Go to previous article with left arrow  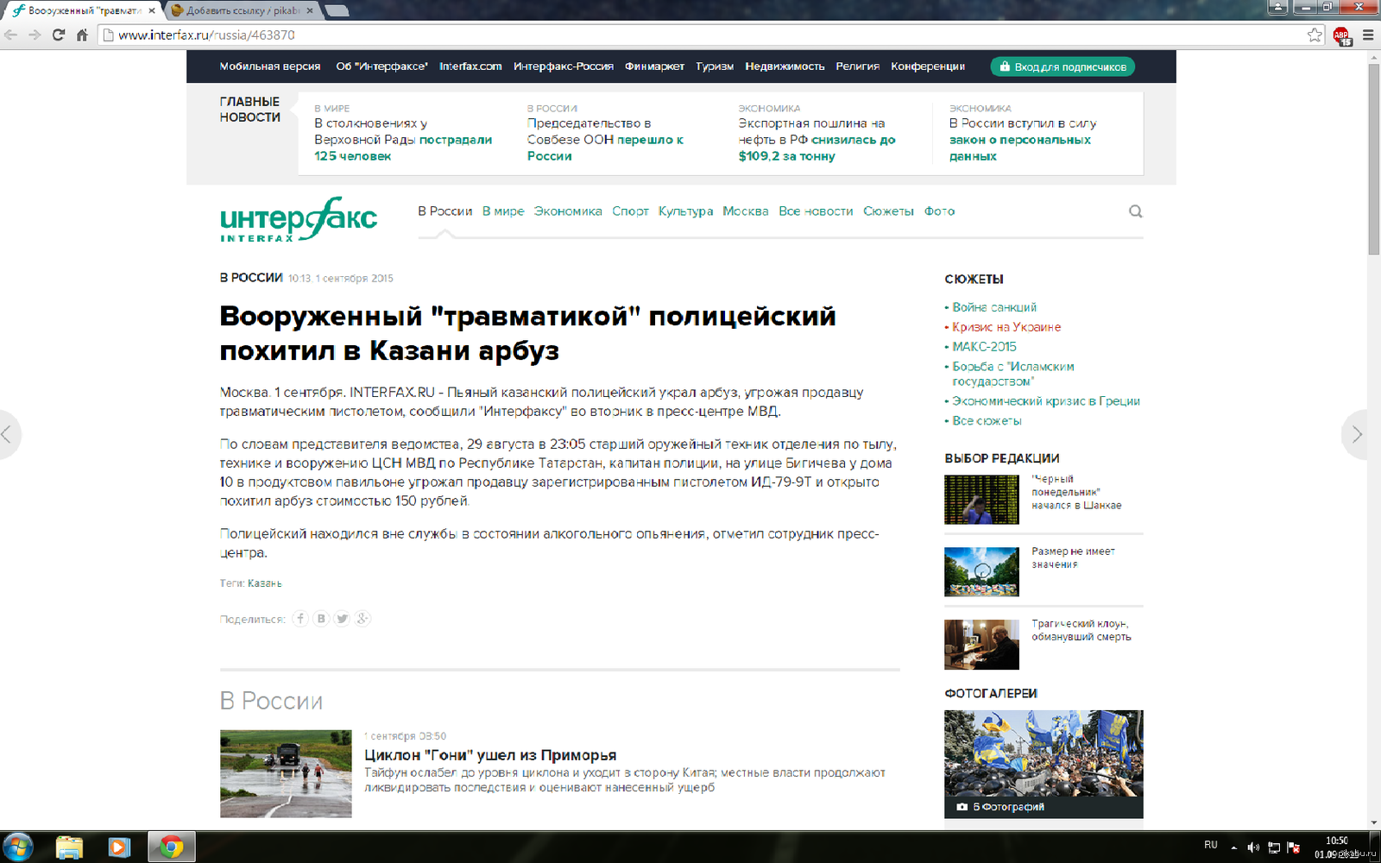pos(7,434)
